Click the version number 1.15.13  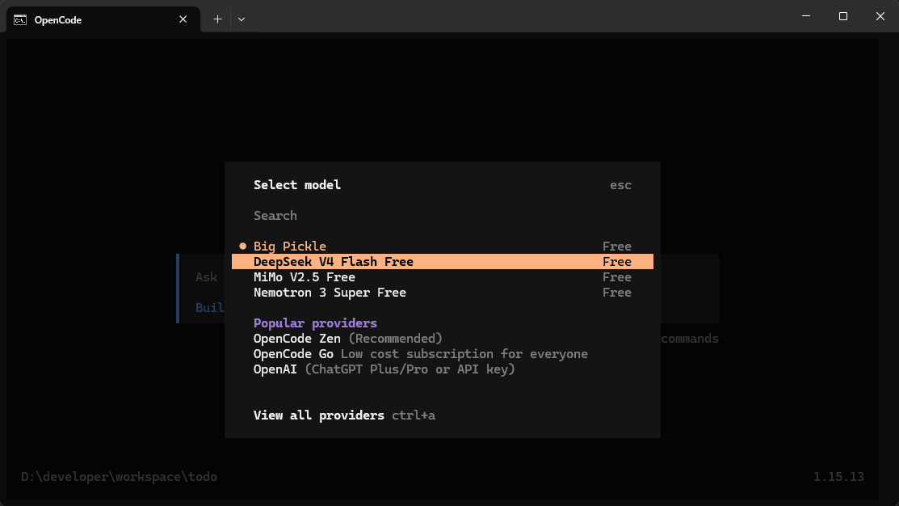(838, 477)
